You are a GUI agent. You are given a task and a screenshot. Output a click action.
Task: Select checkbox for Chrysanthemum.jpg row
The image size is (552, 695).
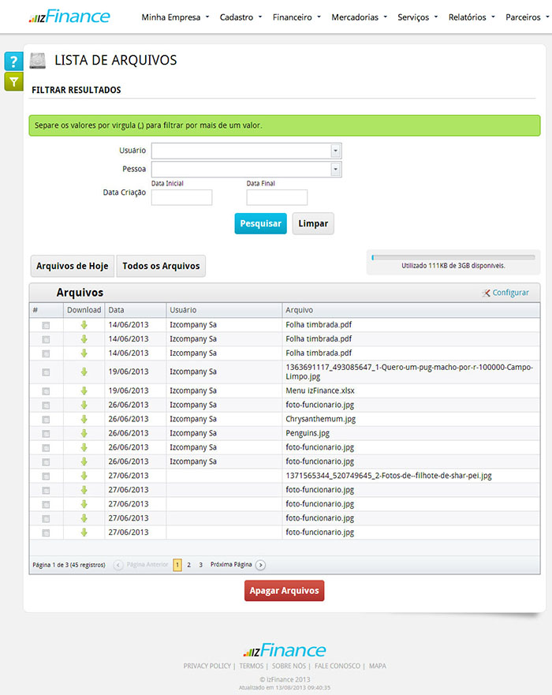point(46,419)
